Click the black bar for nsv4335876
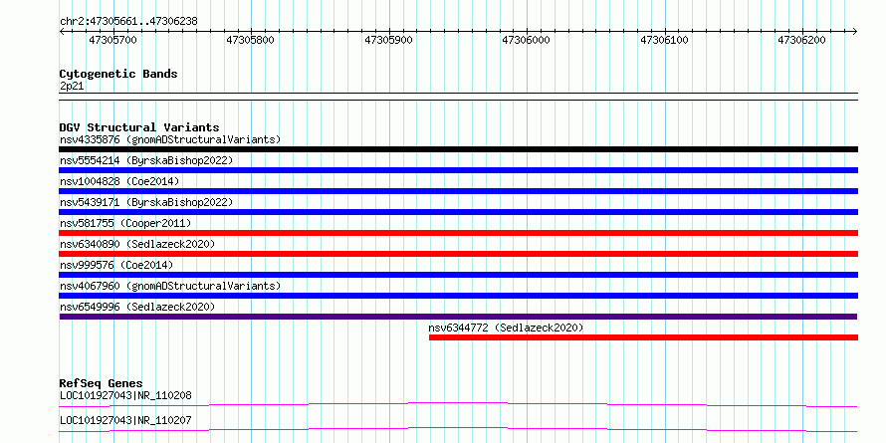Viewport: 886px width, 443px height. [458, 149]
